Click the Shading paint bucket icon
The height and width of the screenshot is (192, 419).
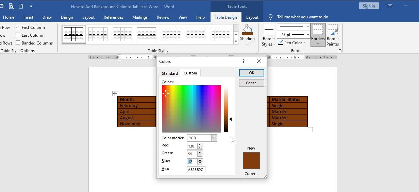[248, 30]
